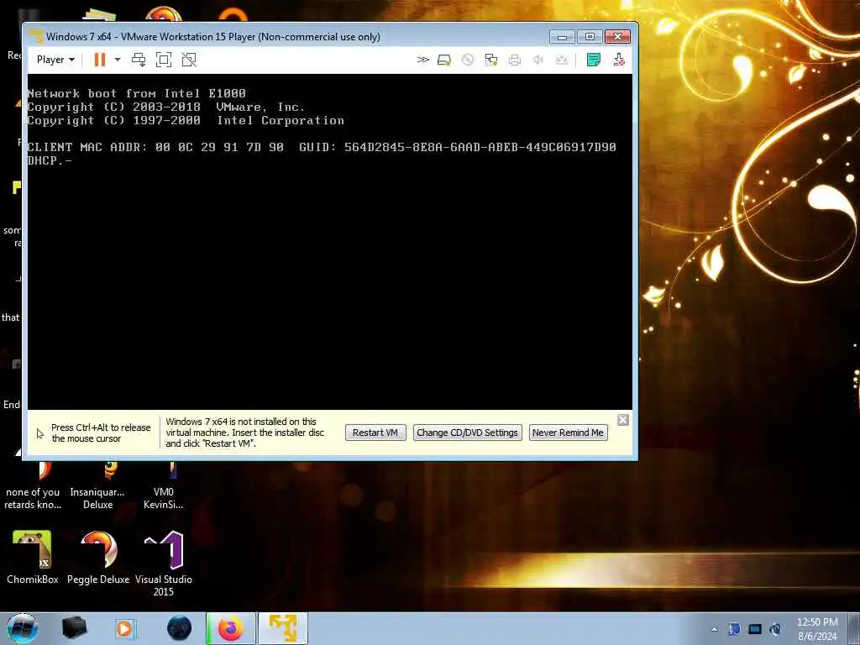Image resolution: width=860 pixels, height=645 pixels.
Task: Open the media player taskbar icon
Action: pos(124,628)
